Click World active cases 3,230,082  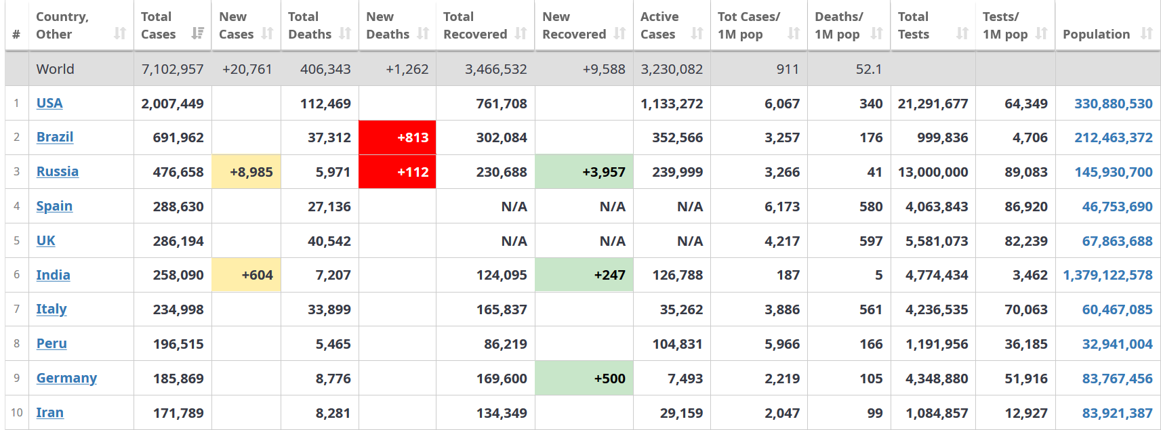coord(672,69)
